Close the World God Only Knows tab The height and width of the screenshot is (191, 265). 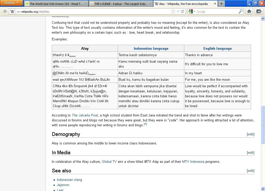86,4
